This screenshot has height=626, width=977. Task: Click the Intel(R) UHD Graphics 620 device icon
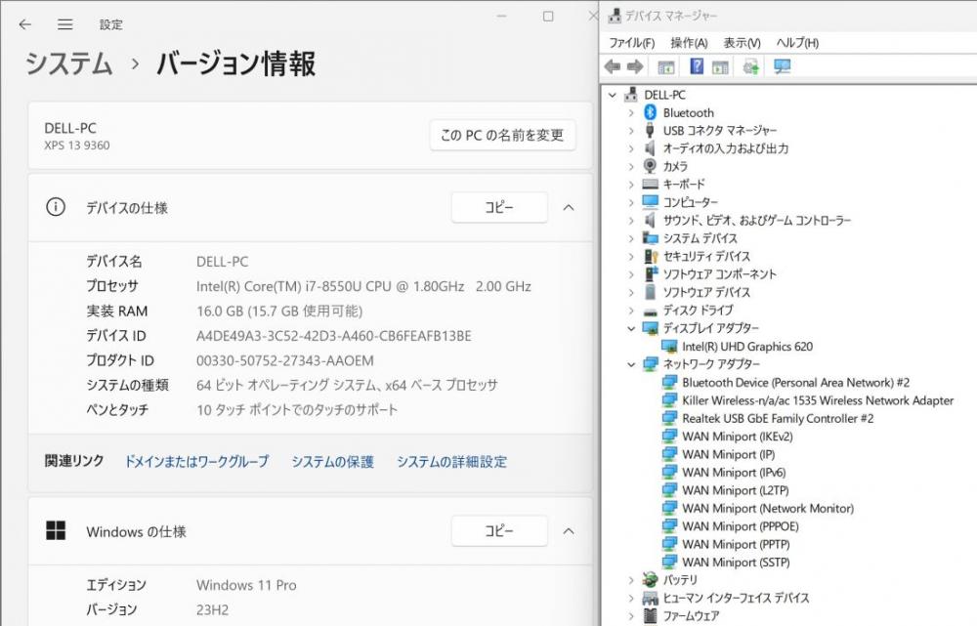669,347
